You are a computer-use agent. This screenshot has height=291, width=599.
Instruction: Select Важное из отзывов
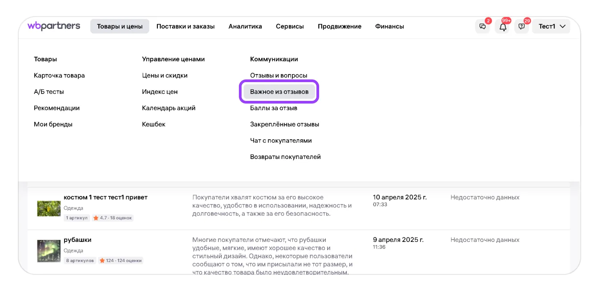pyautogui.click(x=279, y=91)
